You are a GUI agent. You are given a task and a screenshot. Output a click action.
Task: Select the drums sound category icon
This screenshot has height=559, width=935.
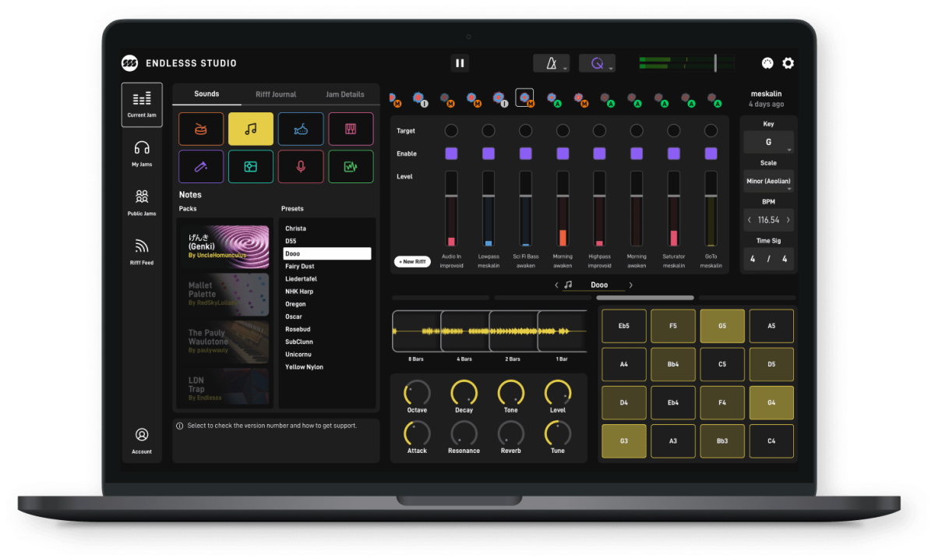pos(201,129)
